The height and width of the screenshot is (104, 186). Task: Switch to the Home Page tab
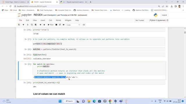tap(16, 2)
